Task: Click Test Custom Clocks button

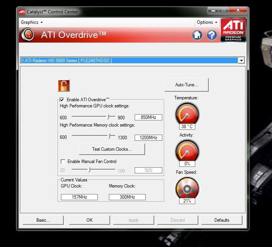Action: (x=112, y=149)
